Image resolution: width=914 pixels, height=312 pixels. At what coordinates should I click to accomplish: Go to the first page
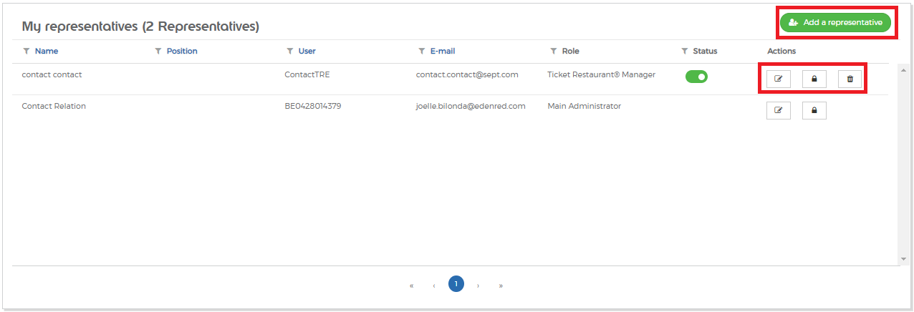click(412, 285)
